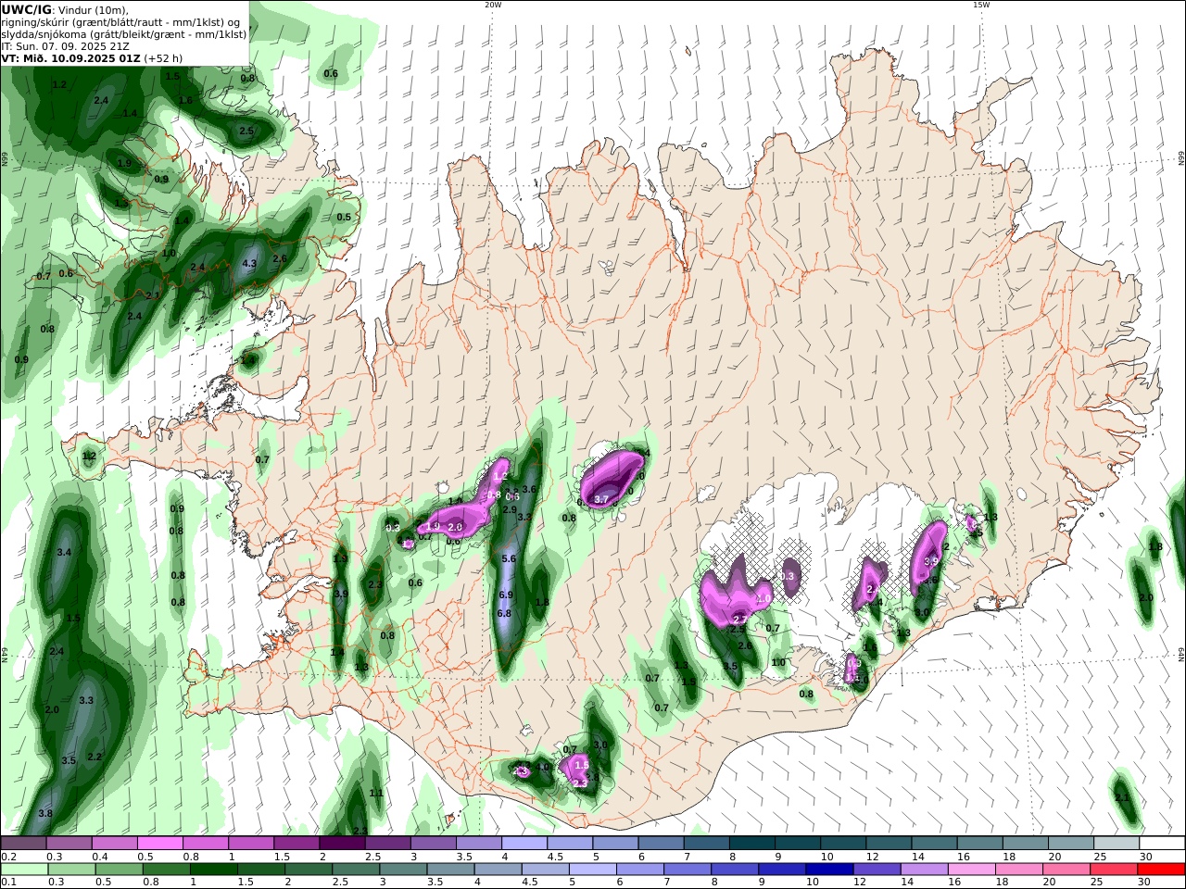
Task: Click the '1.1' precipitation value
Action: coord(376,793)
